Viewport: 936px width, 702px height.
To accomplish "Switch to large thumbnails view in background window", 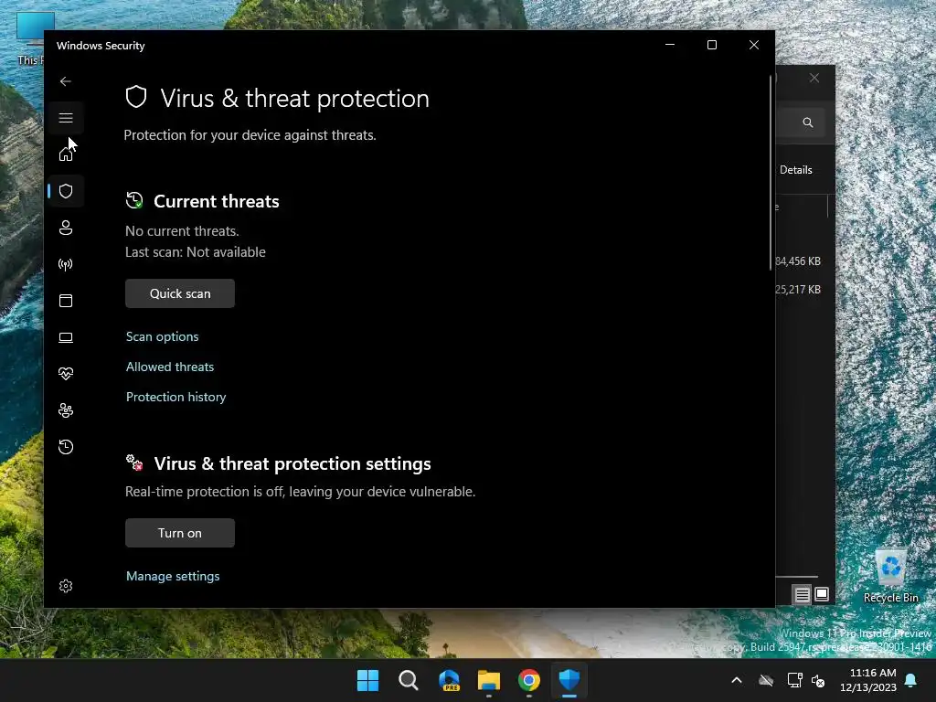I will (x=822, y=594).
